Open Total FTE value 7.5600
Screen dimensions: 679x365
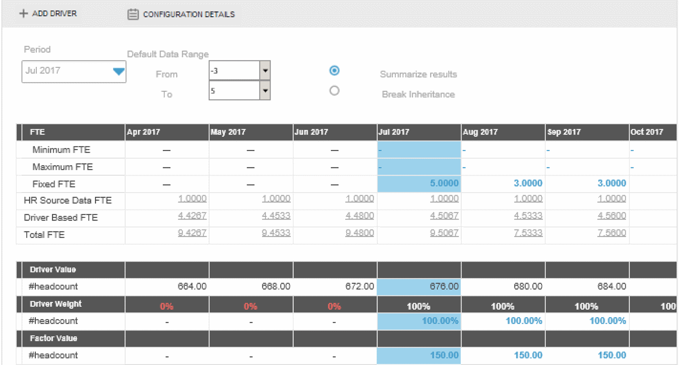pyautogui.click(x=612, y=233)
